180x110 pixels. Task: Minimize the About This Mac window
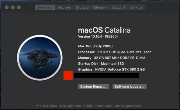13,7
